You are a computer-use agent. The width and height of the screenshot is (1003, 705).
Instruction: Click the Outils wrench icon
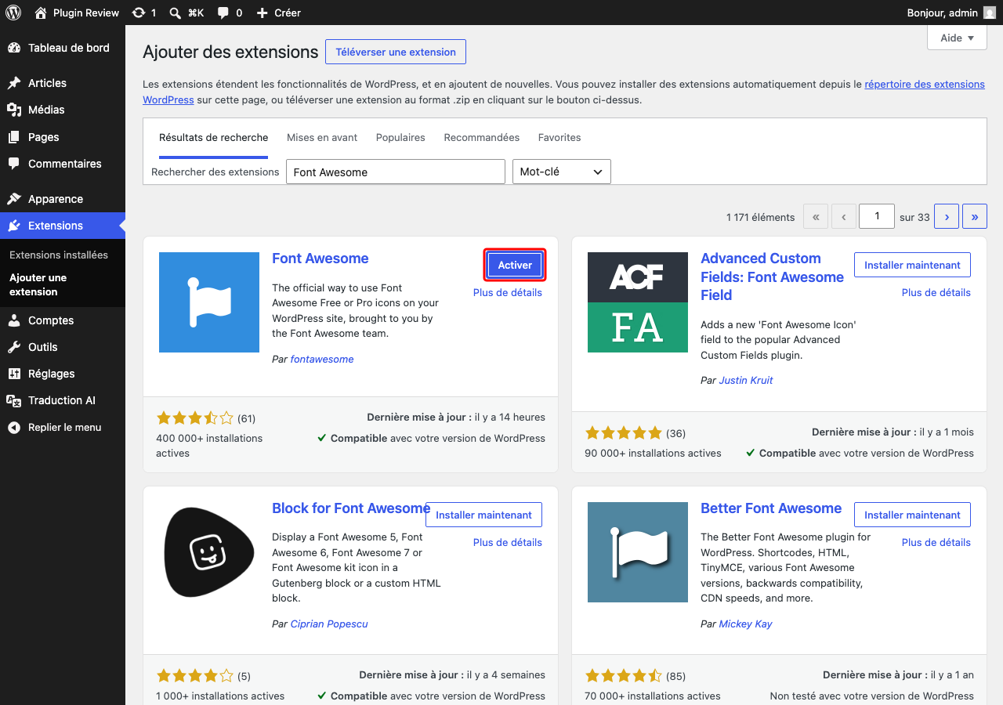(x=14, y=347)
